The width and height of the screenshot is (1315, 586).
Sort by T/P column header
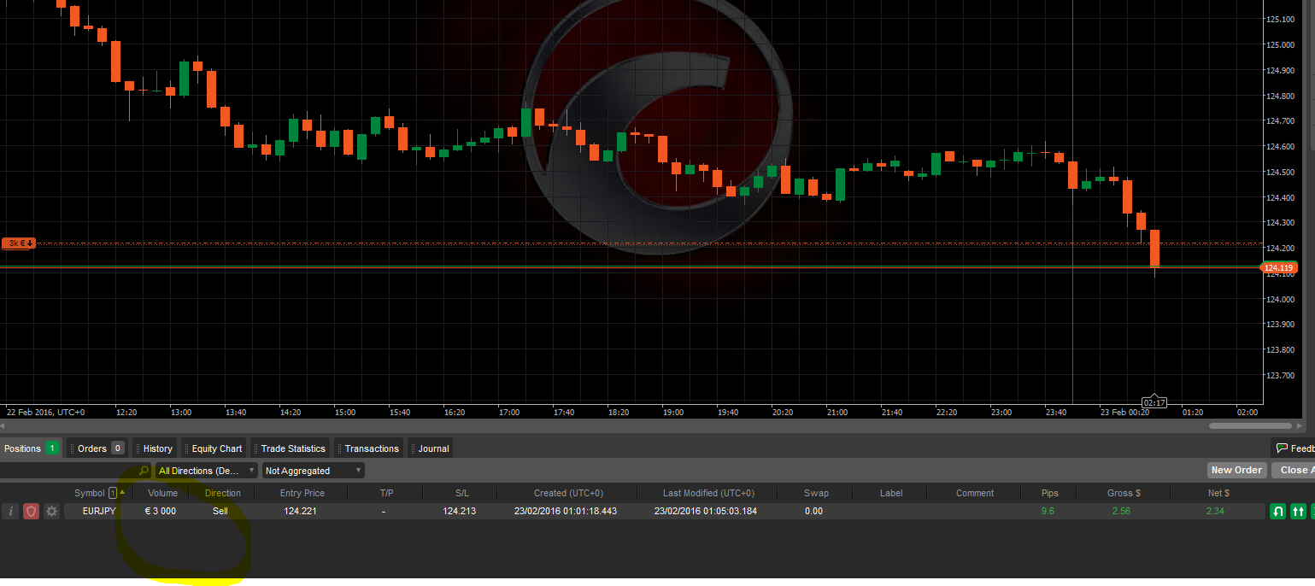(386, 493)
